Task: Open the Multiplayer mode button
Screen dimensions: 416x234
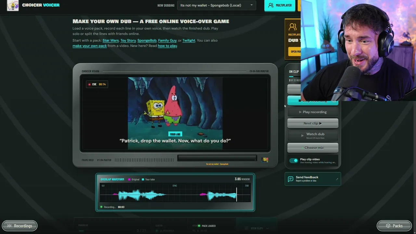Action: (280, 6)
